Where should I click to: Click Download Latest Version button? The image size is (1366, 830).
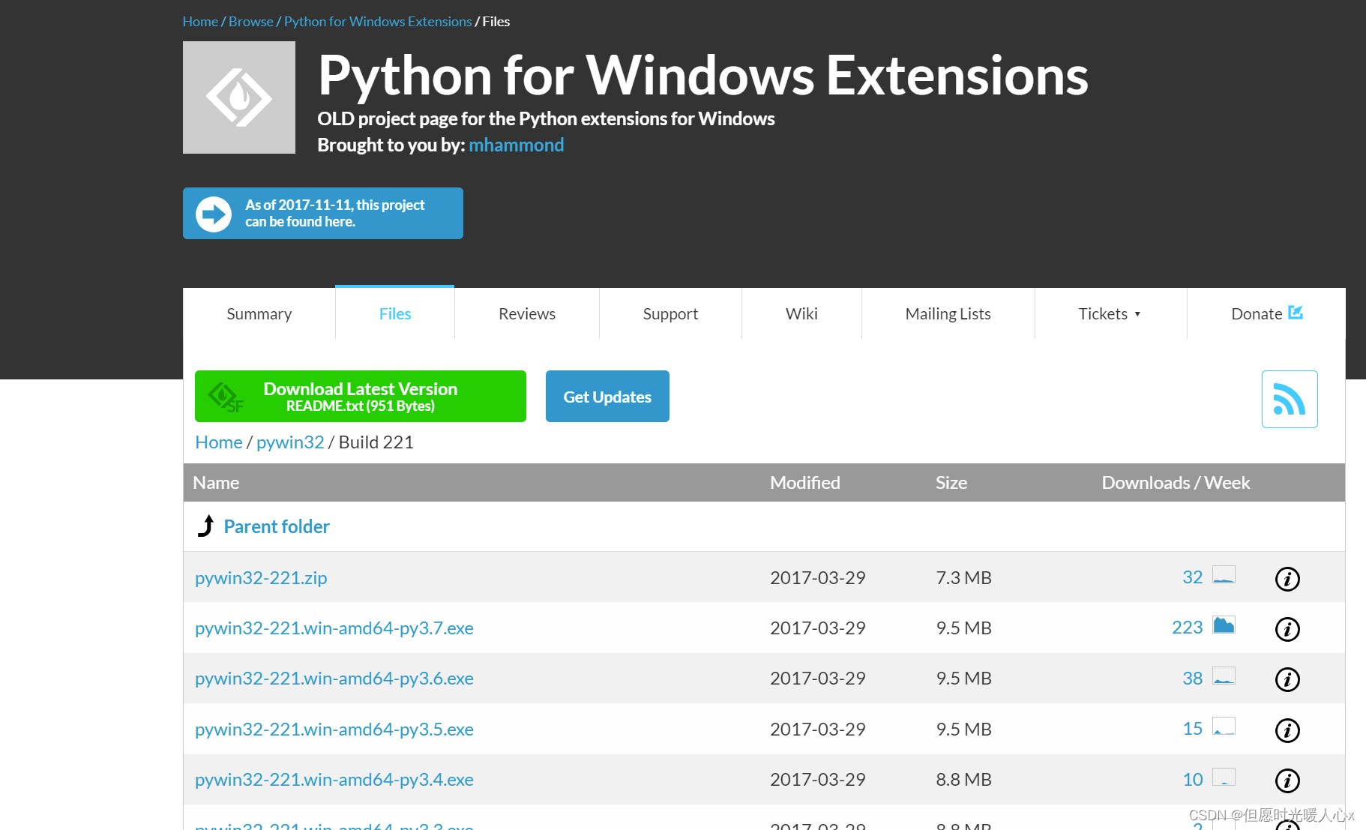(361, 396)
